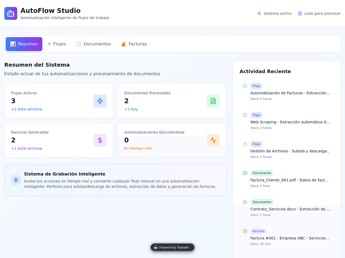
Task: Click the Facturas Generadas label
Action: click(30, 132)
